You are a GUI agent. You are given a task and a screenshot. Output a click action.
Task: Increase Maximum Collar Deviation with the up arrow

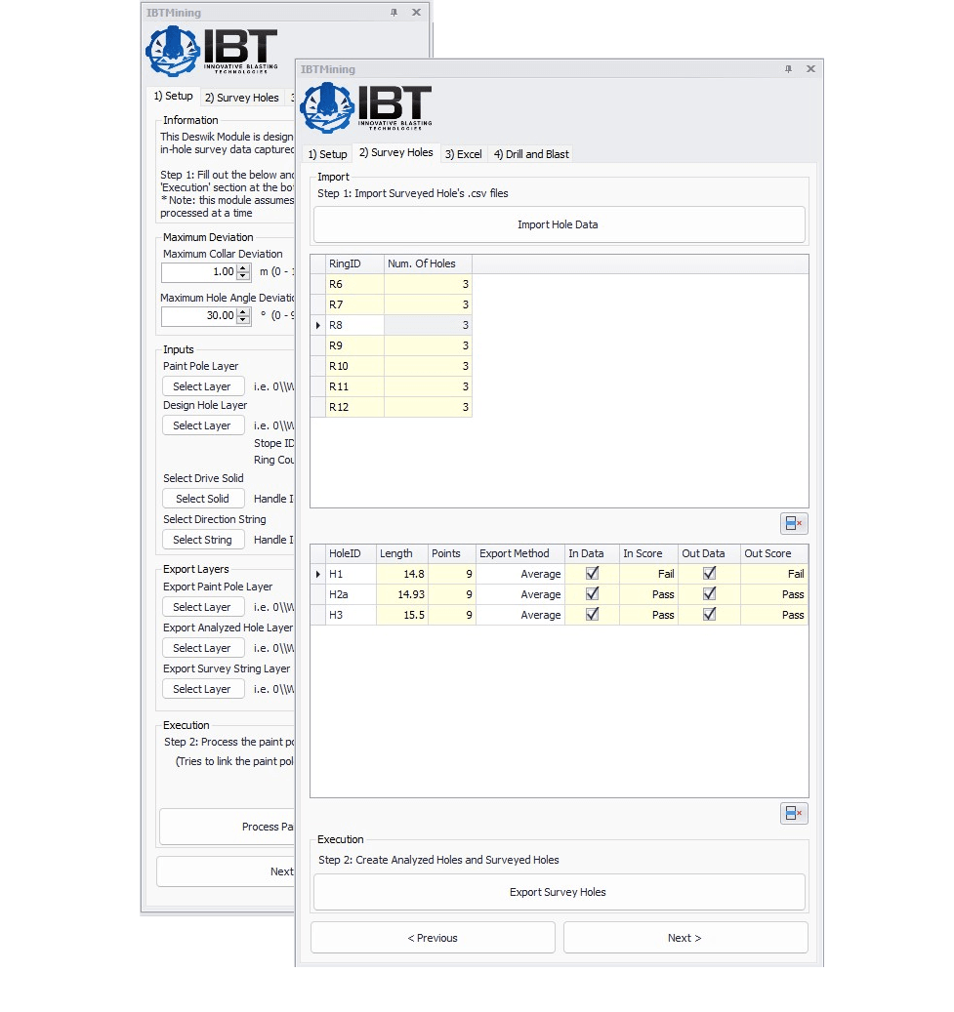243,267
